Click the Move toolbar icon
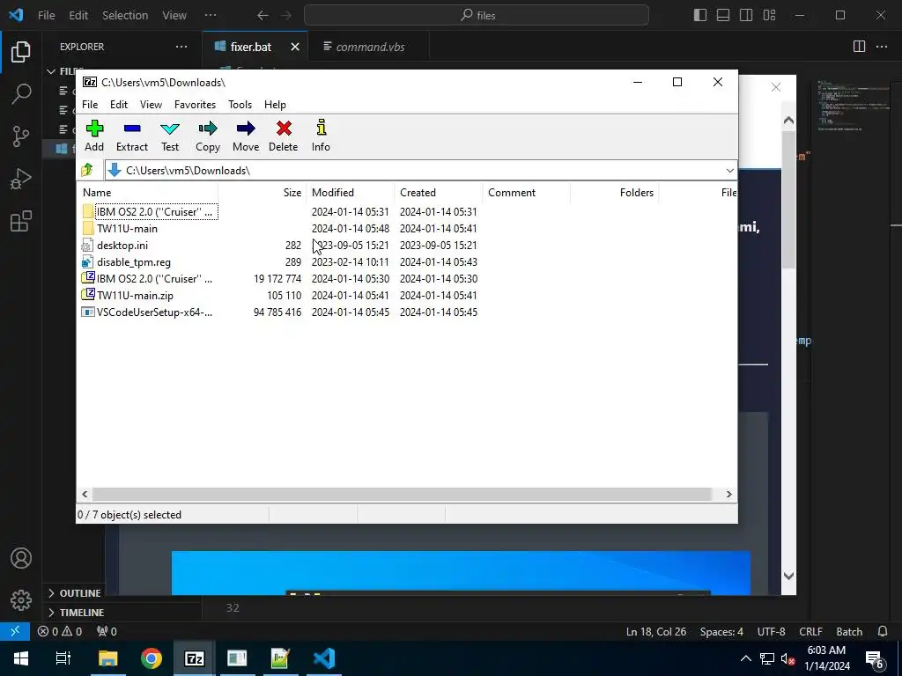The image size is (902, 676). coord(246,136)
